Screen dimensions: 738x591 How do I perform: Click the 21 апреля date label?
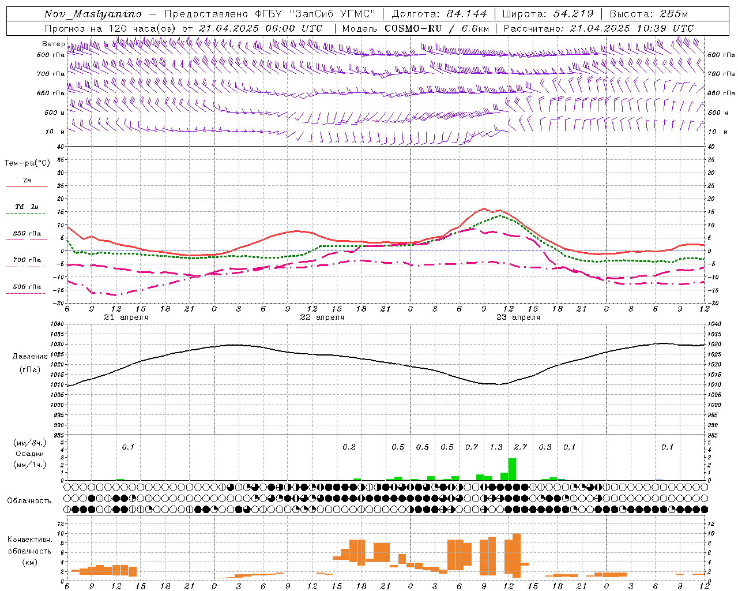point(126,317)
